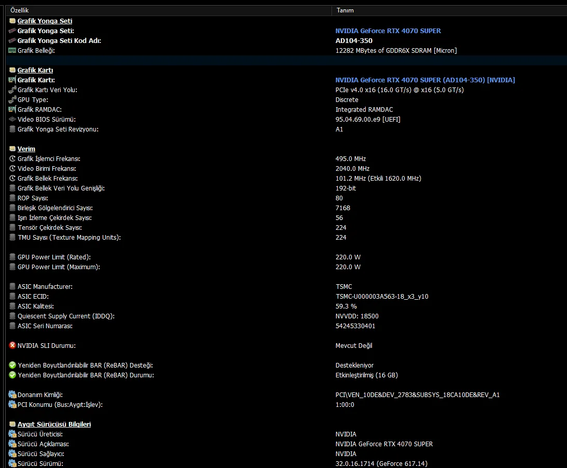Select the TSMC-U000003A563-18_x3_y10 ECID value
The width and height of the screenshot is (567, 468).
(x=382, y=297)
